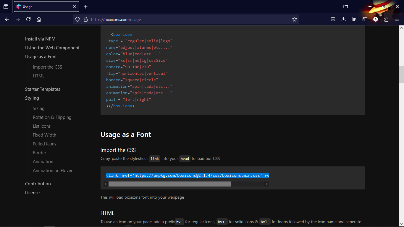Screen dimensions: 404x227
Task: Click the code block's right scroll arrow
Action: [266, 184]
